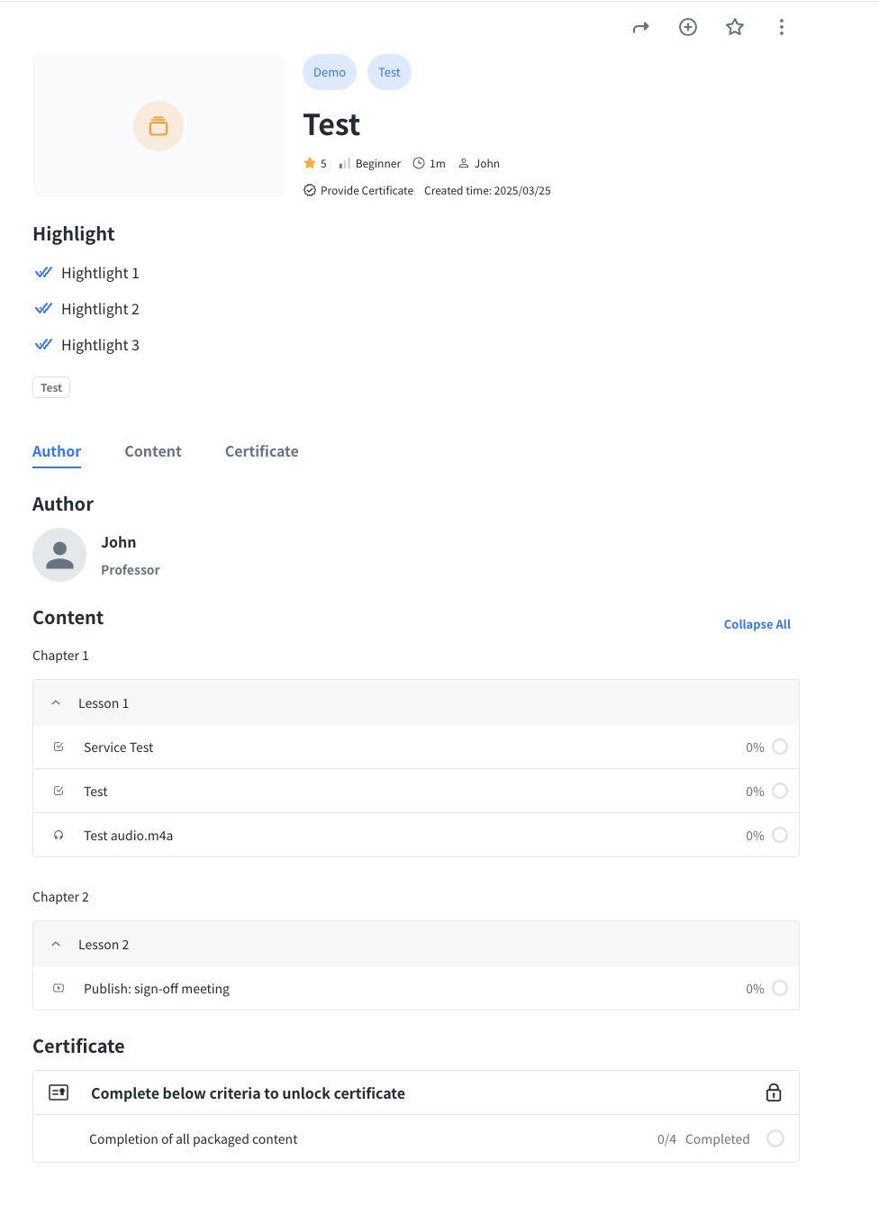Open the three-dot more options menu

(x=782, y=27)
